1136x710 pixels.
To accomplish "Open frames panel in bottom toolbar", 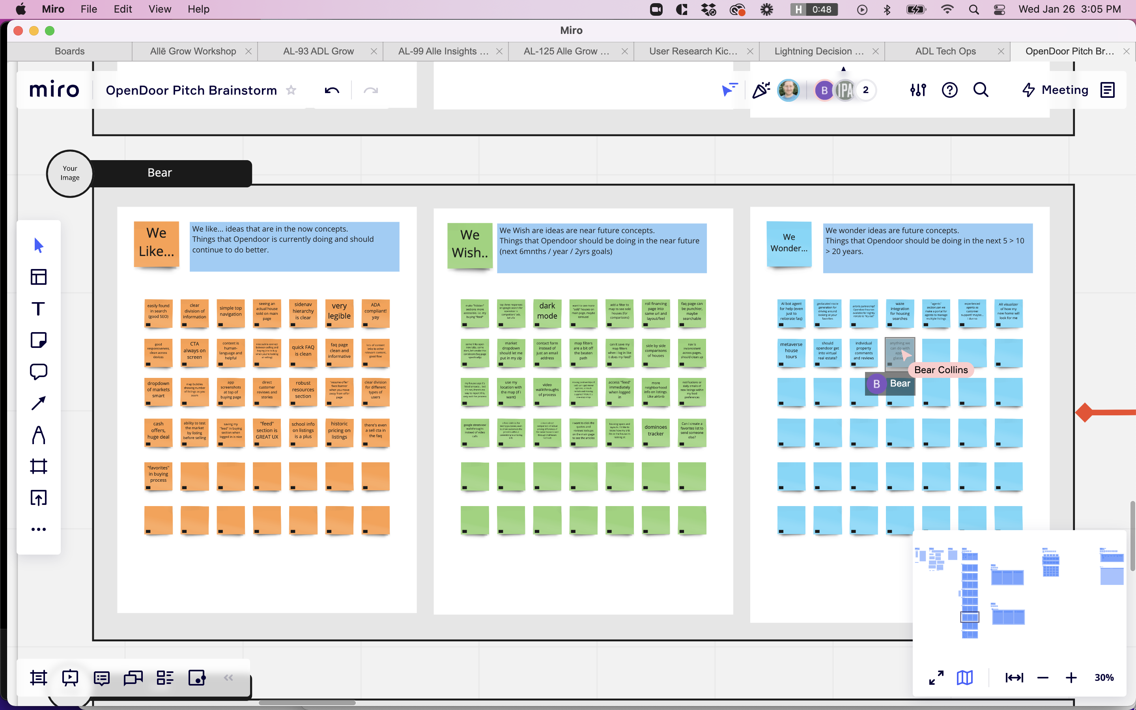I will (x=39, y=678).
